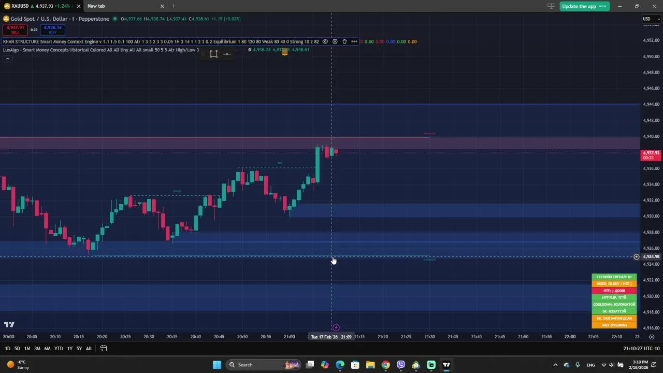Select the All date range
Screen dimensions: 663x373
89,349
